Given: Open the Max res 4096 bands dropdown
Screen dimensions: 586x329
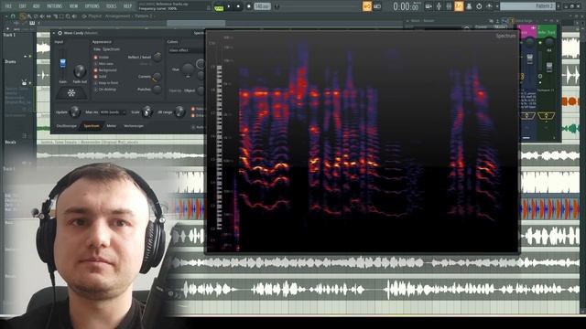Looking at the screenshot, I should coord(113,111).
